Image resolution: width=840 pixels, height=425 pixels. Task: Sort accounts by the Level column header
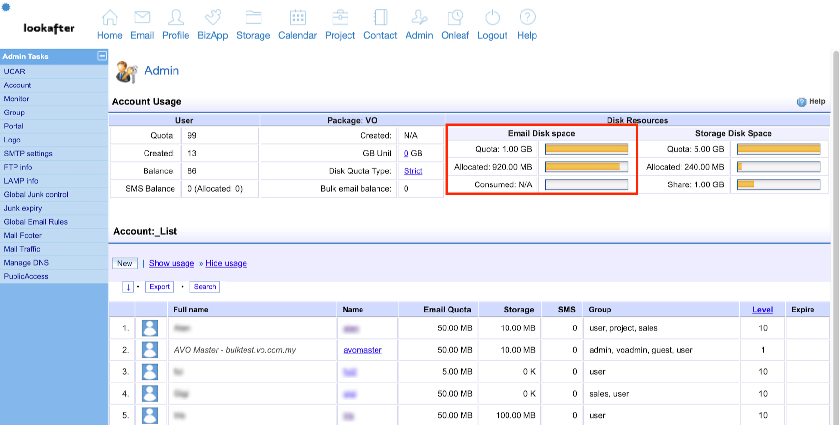[762, 310]
